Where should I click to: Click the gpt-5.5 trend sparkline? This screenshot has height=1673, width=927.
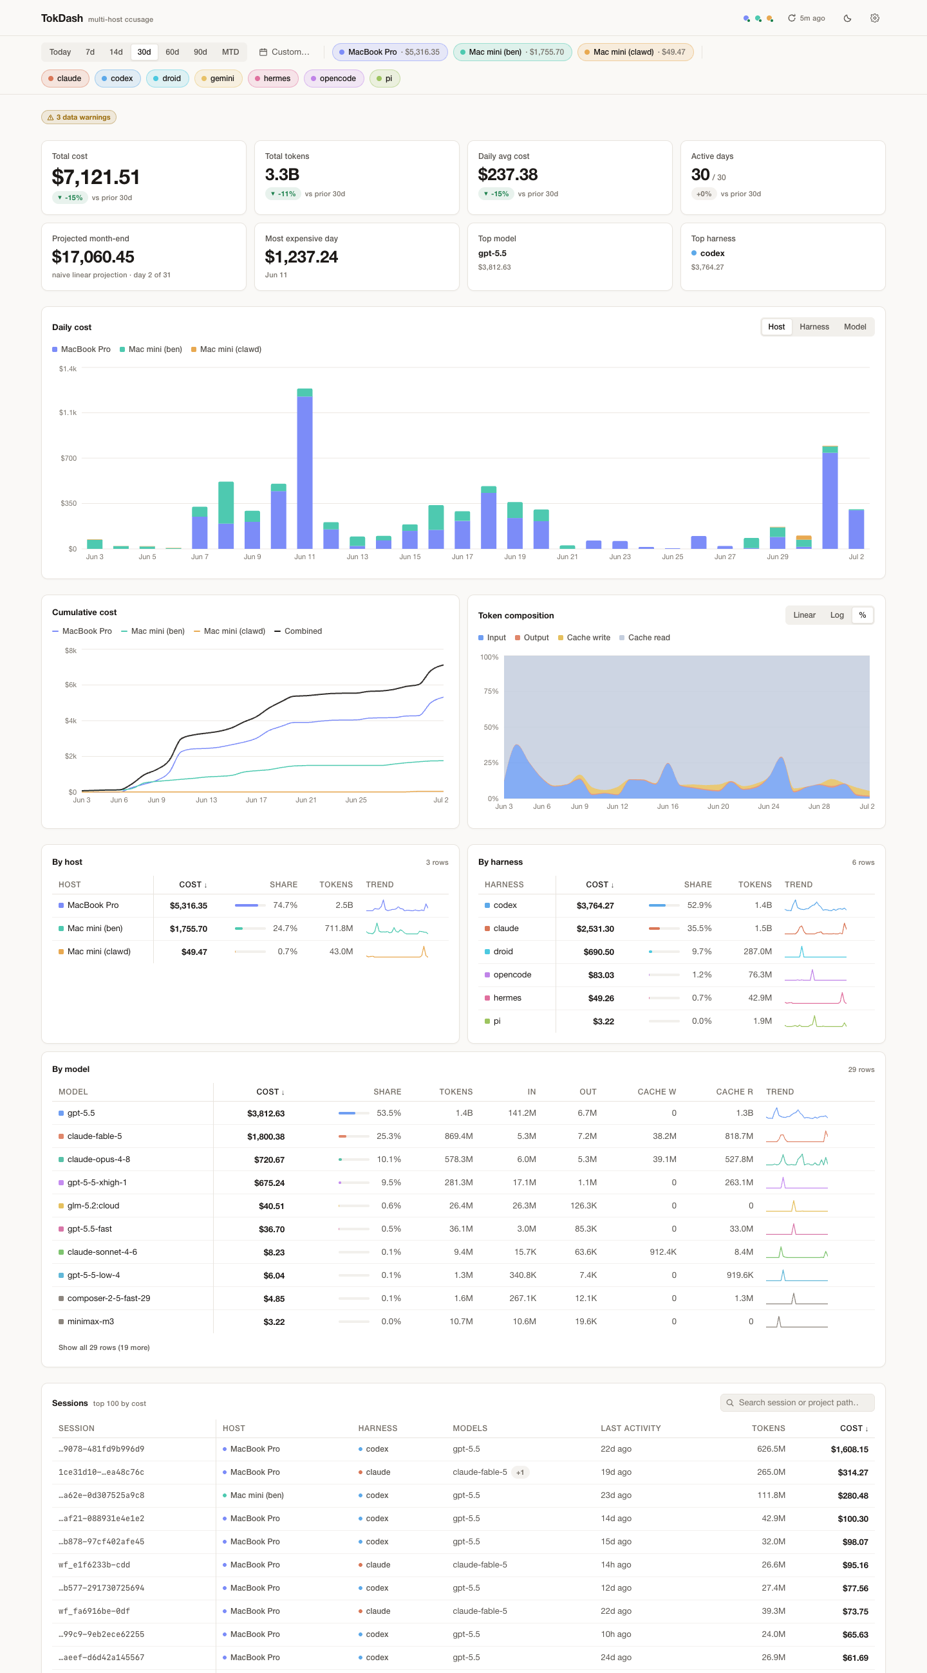(796, 1113)
